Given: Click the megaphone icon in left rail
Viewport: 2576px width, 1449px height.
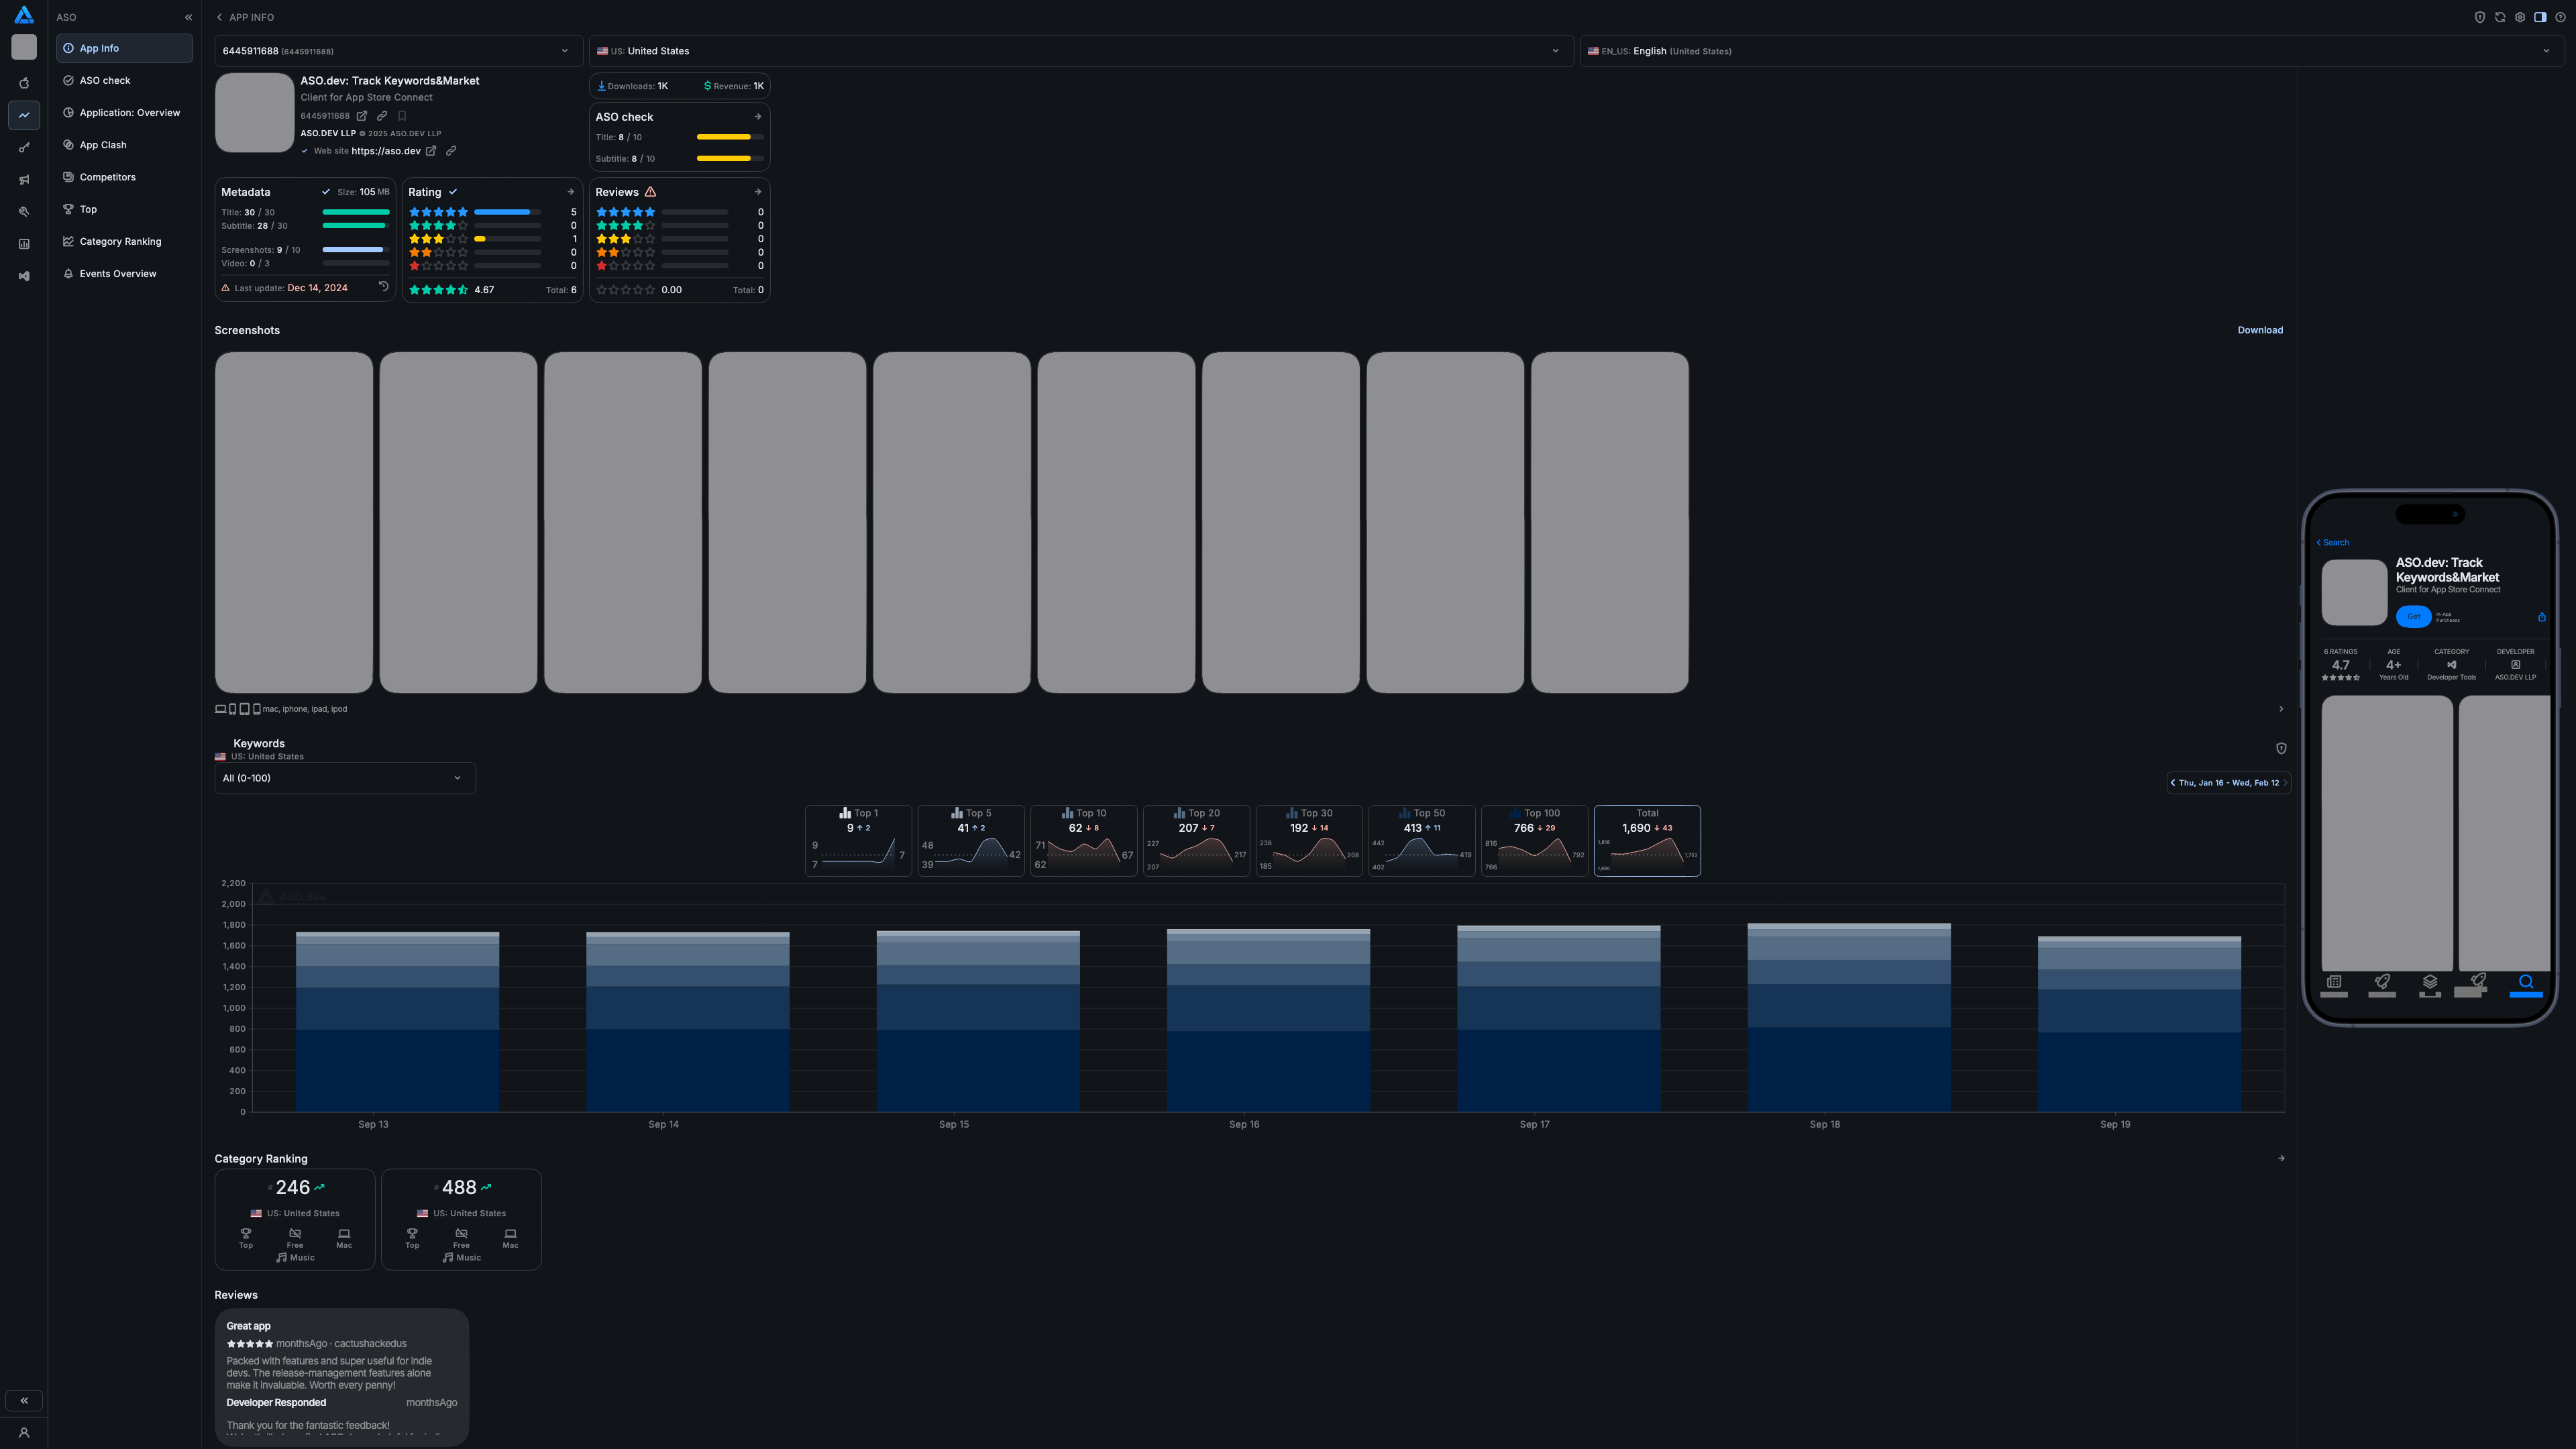Looking at the screenshot, I should (x=24, y=180).
